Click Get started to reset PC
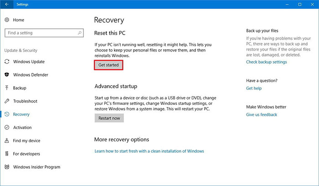The width and height of the screenshot is (319, 186). click(108, 65)
